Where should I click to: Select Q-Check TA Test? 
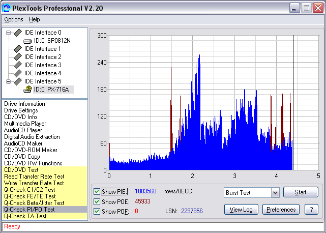(45, 216)
